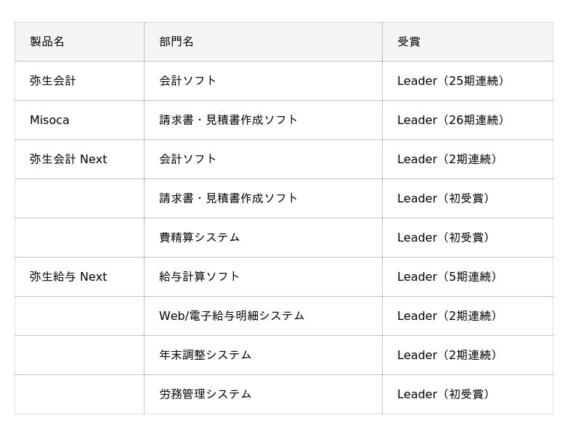Click Leader（初受賞） in the 費精算システム row
This screenshot has width=581, height=436.
(444, 237)
